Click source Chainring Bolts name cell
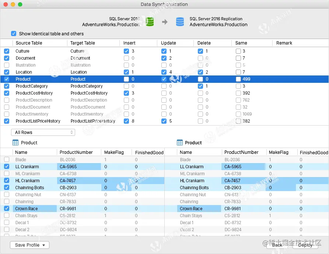 [x=29, y=188]
